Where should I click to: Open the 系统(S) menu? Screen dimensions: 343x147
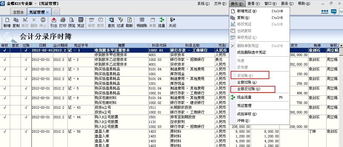pos(203,4)
